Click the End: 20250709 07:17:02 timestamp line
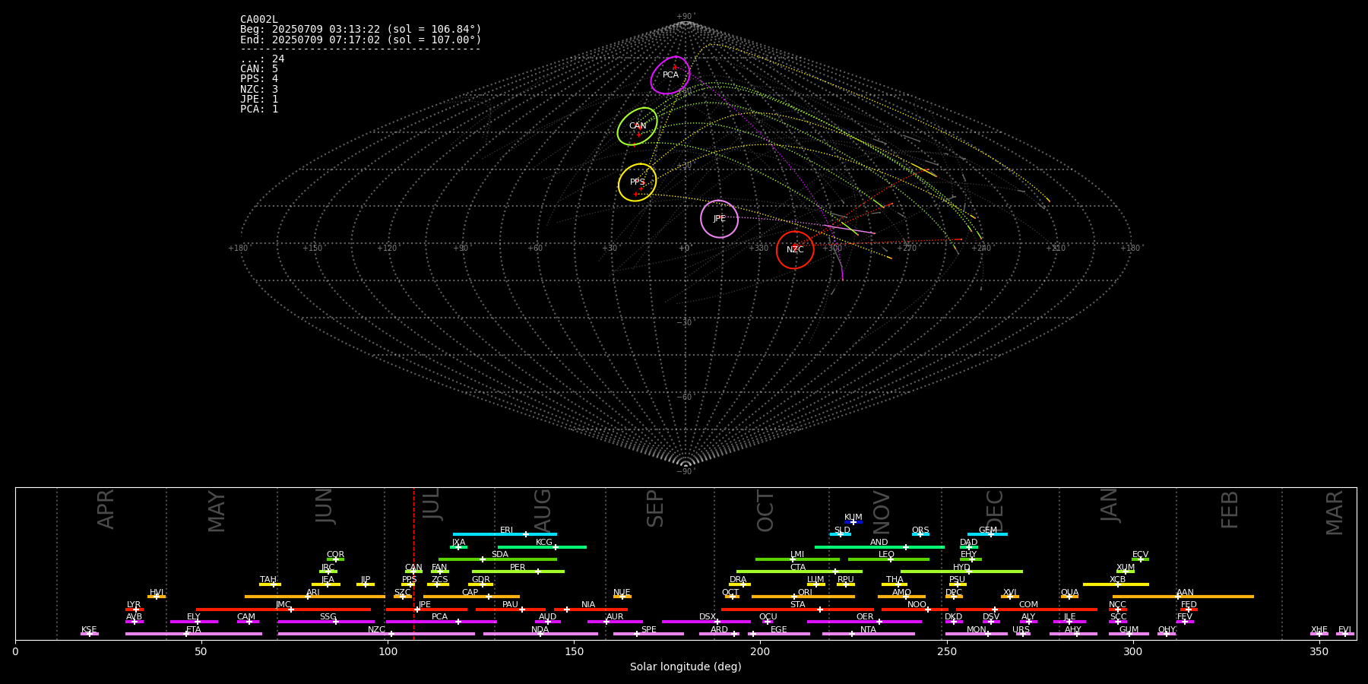 [361, 40]
